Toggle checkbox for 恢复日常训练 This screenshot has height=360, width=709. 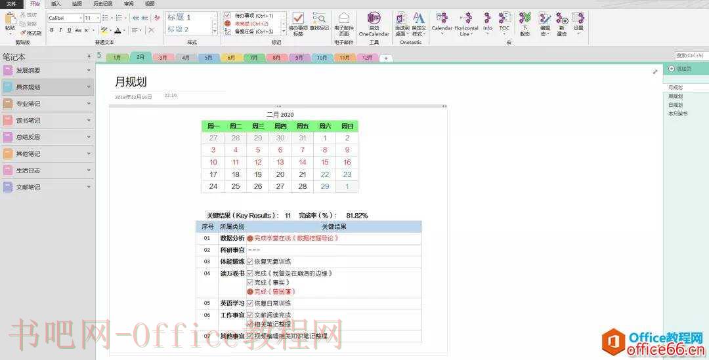click(x=250, y=304)
